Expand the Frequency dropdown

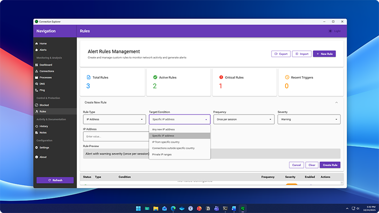point(244,119)
